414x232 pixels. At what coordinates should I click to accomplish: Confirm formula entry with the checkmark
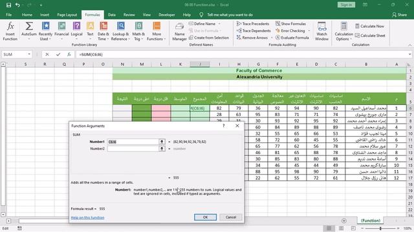point(58,54)
